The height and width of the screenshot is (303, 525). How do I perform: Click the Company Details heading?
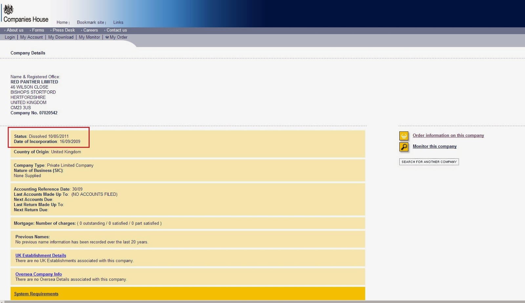(28, 53)
